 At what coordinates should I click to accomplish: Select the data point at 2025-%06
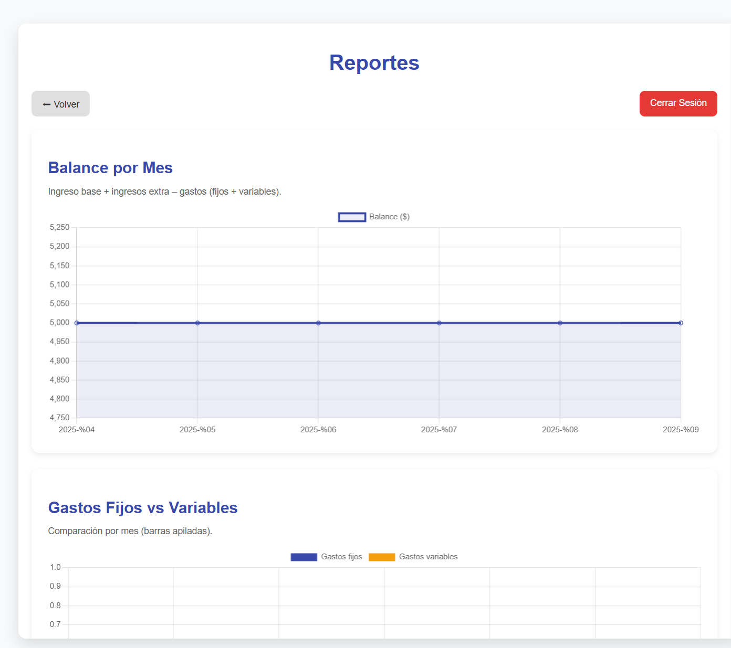318,322
